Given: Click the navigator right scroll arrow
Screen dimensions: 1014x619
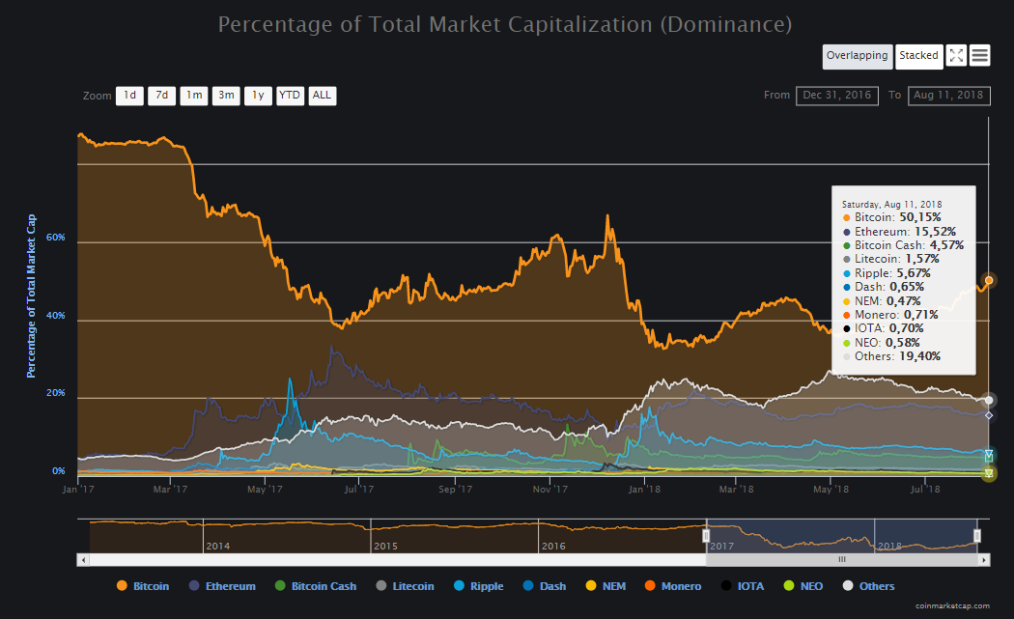Looking at the screenshot, I should (x=984, y=559).
